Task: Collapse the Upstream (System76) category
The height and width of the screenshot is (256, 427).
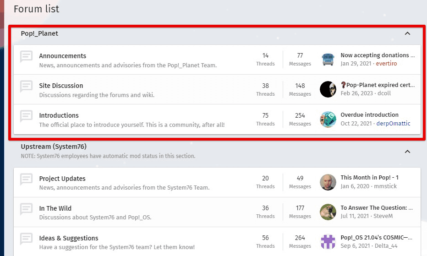Action: point(407,151)
